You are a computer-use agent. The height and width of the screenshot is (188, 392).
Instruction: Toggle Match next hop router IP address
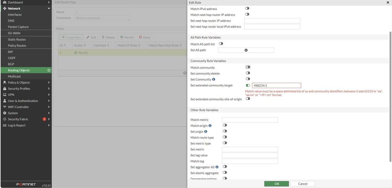coord(247,15)
